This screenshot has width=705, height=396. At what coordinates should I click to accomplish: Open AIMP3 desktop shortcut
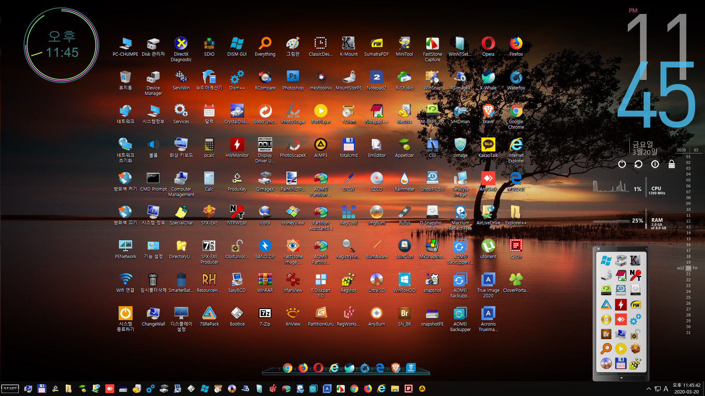pos(321,148)
